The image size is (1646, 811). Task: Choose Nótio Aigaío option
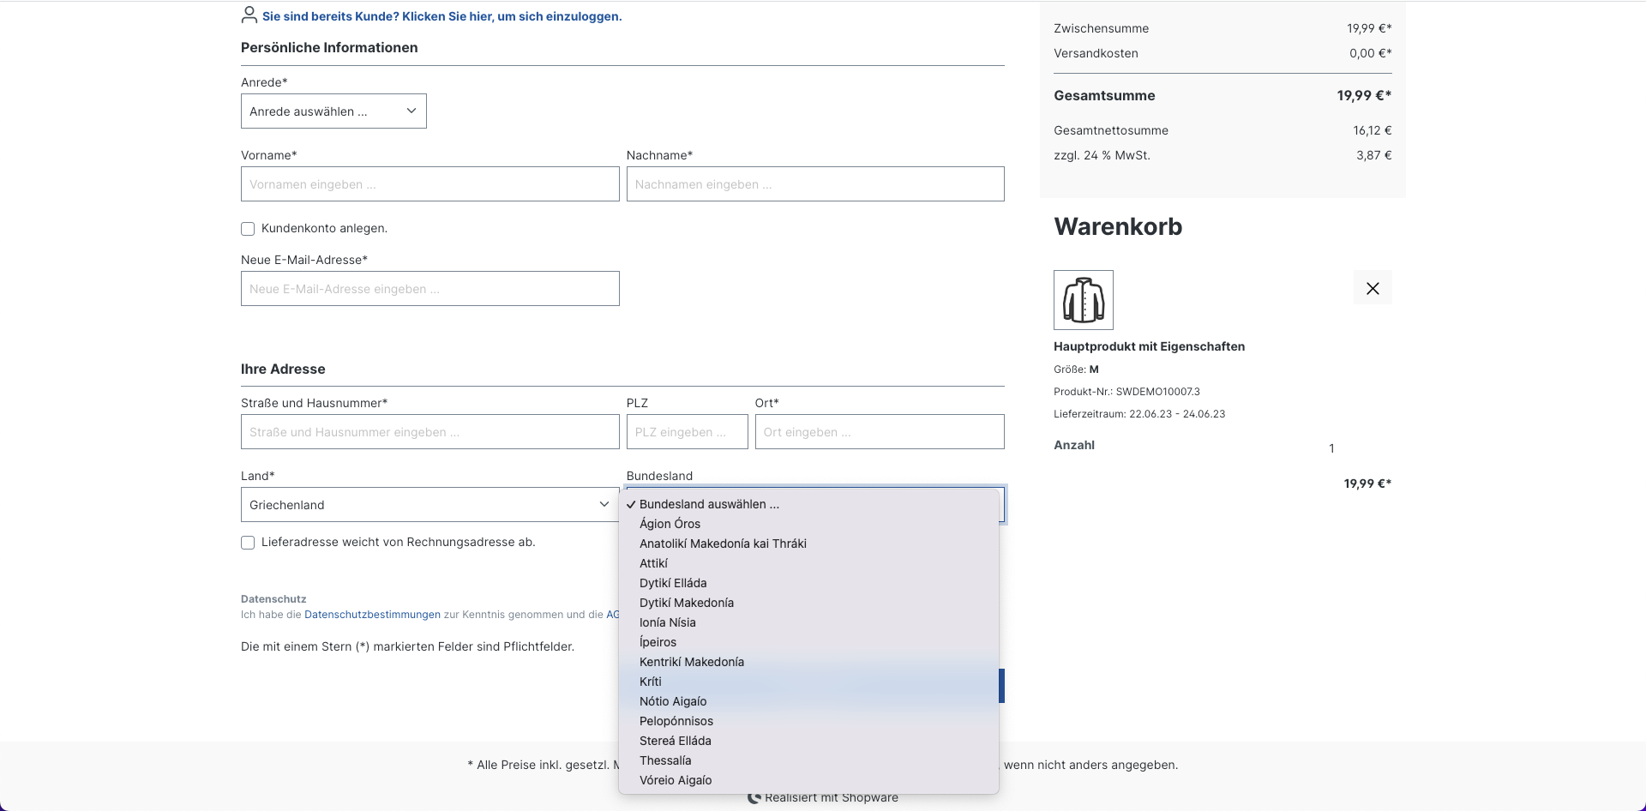809,701
